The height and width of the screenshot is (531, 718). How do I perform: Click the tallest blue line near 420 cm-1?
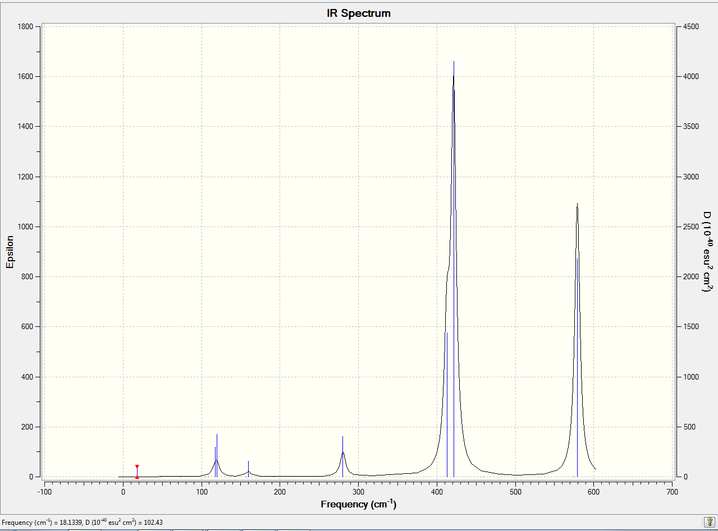(x=454, y=269)
